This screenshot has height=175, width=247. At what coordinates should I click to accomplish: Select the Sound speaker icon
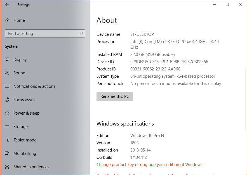point(7,73)
